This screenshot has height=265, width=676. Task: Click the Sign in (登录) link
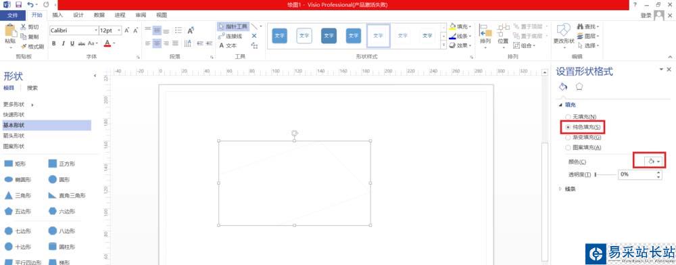coord(646,16)
